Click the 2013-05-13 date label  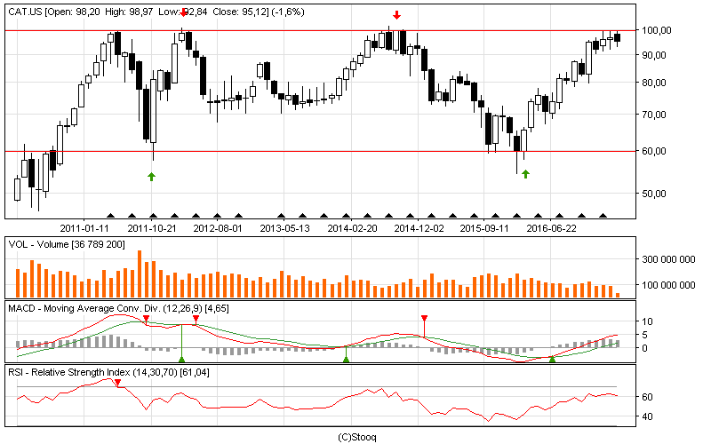click(x=284, y=228)
